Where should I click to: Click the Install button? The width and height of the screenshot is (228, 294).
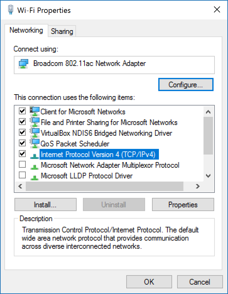(x=45, y=204)
